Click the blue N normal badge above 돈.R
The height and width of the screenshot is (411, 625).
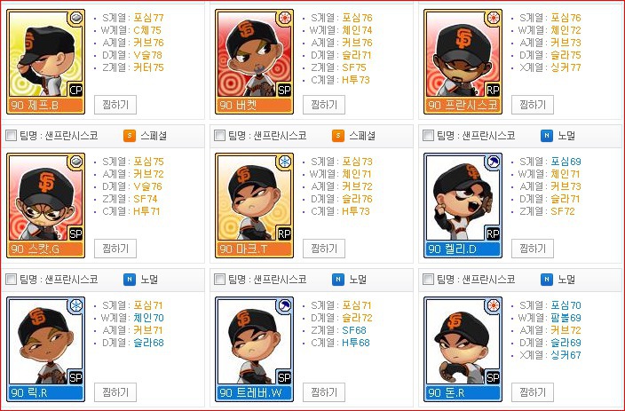click(547, 280)
